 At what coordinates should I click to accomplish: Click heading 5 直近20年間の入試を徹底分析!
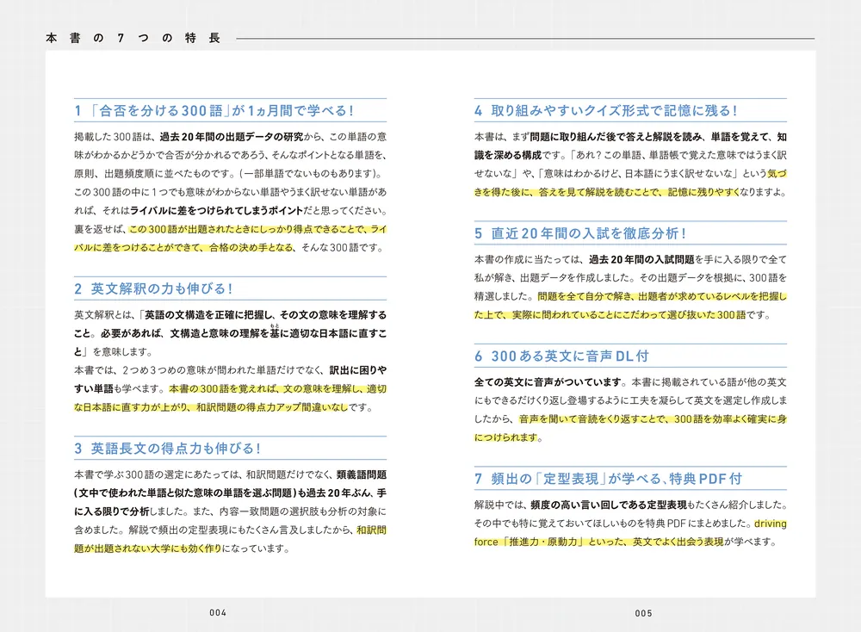[580, 233]
